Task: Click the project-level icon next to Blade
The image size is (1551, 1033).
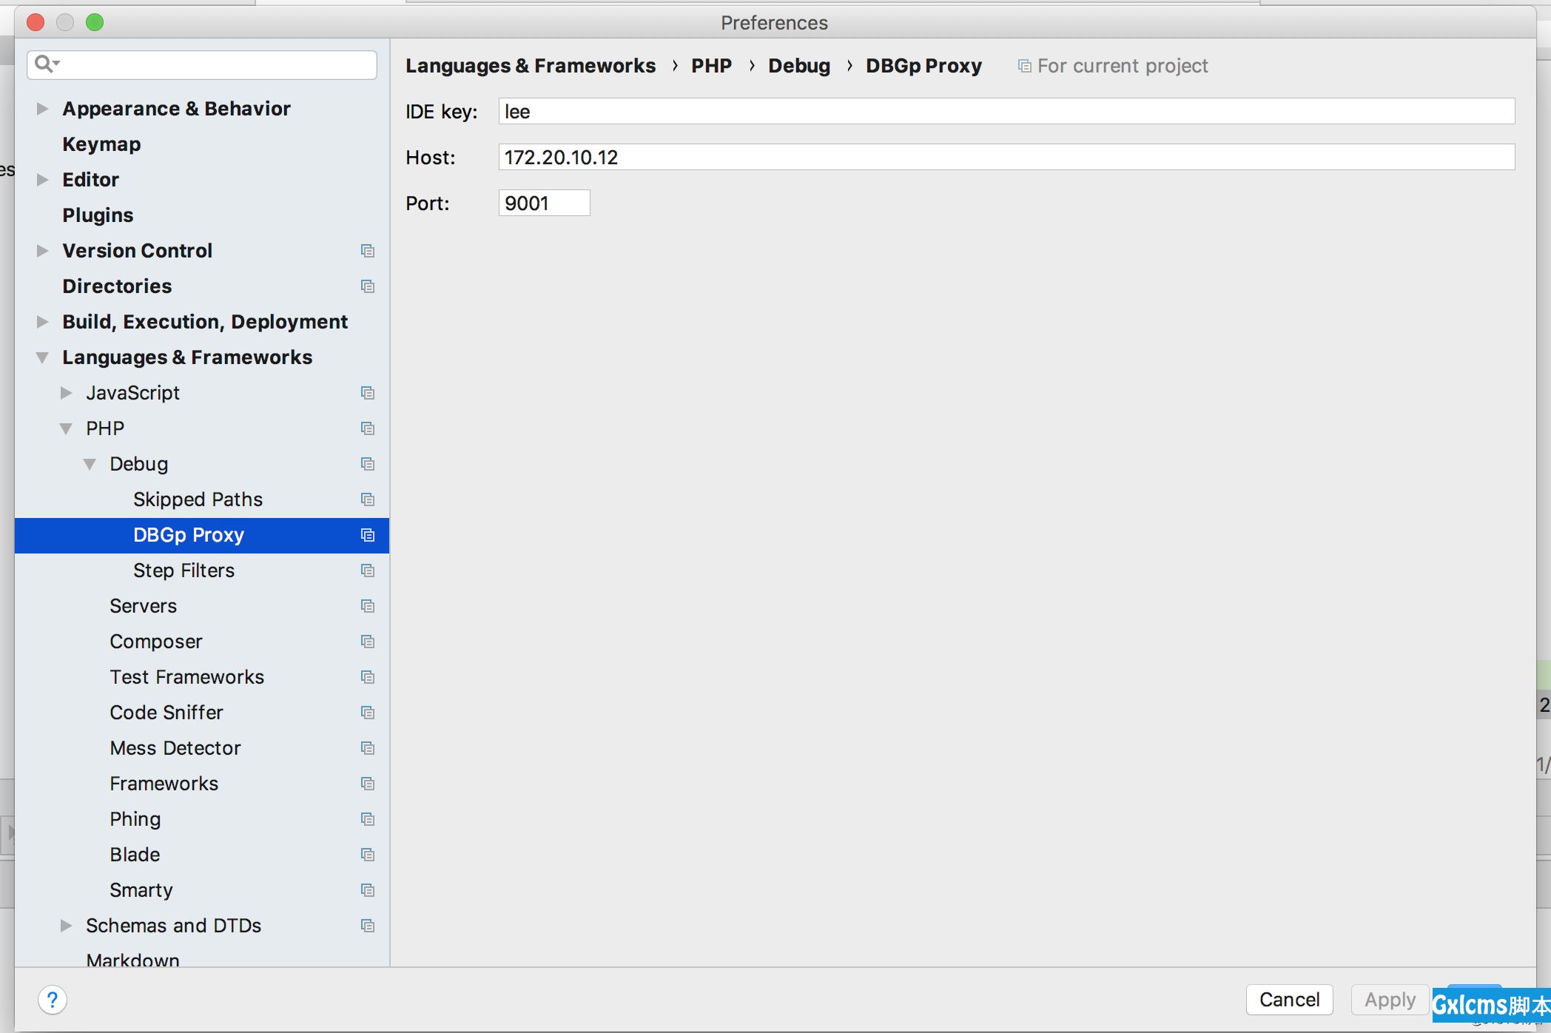Action: click(x=368, y=855)
